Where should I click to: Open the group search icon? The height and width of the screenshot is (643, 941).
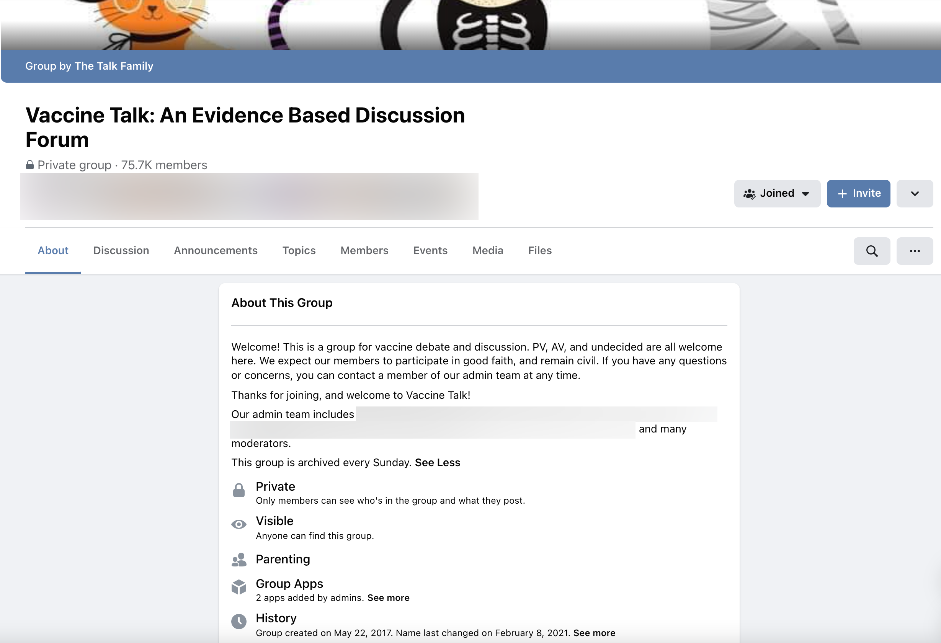pos(871,251)
